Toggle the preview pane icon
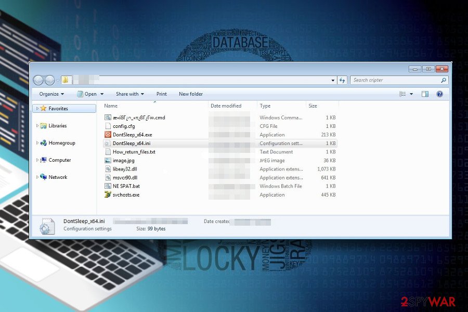This screenshot has height=312, width=468. (x=425, y=94)
